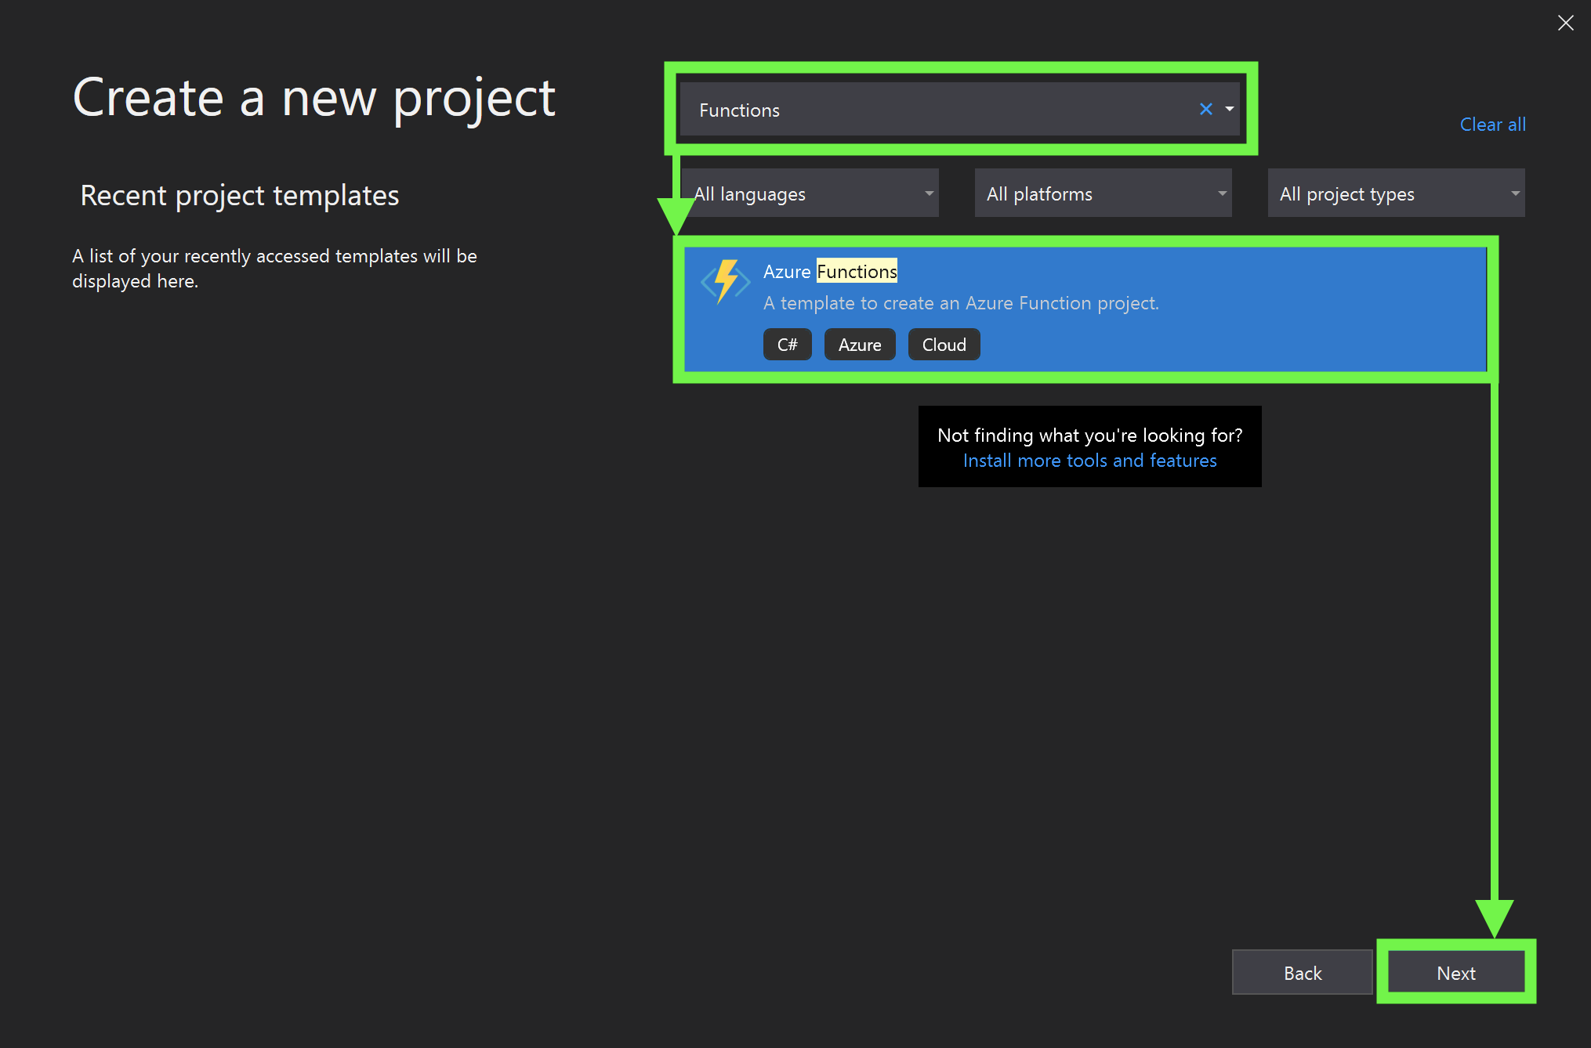
Task: Click the Azure Function template description text
Action: [961, 303]
